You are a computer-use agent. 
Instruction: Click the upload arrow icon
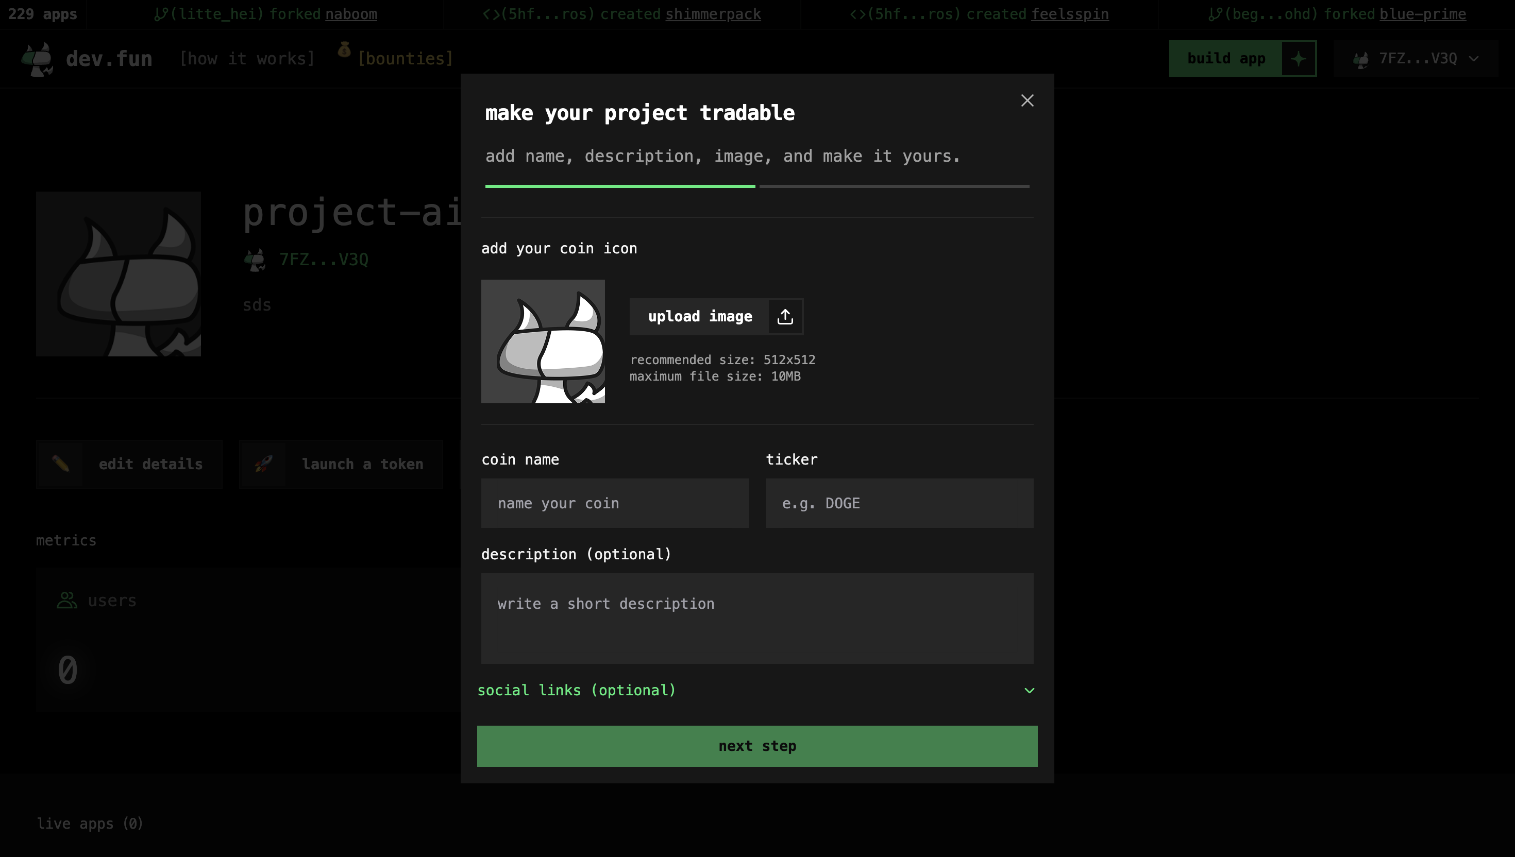785,317
